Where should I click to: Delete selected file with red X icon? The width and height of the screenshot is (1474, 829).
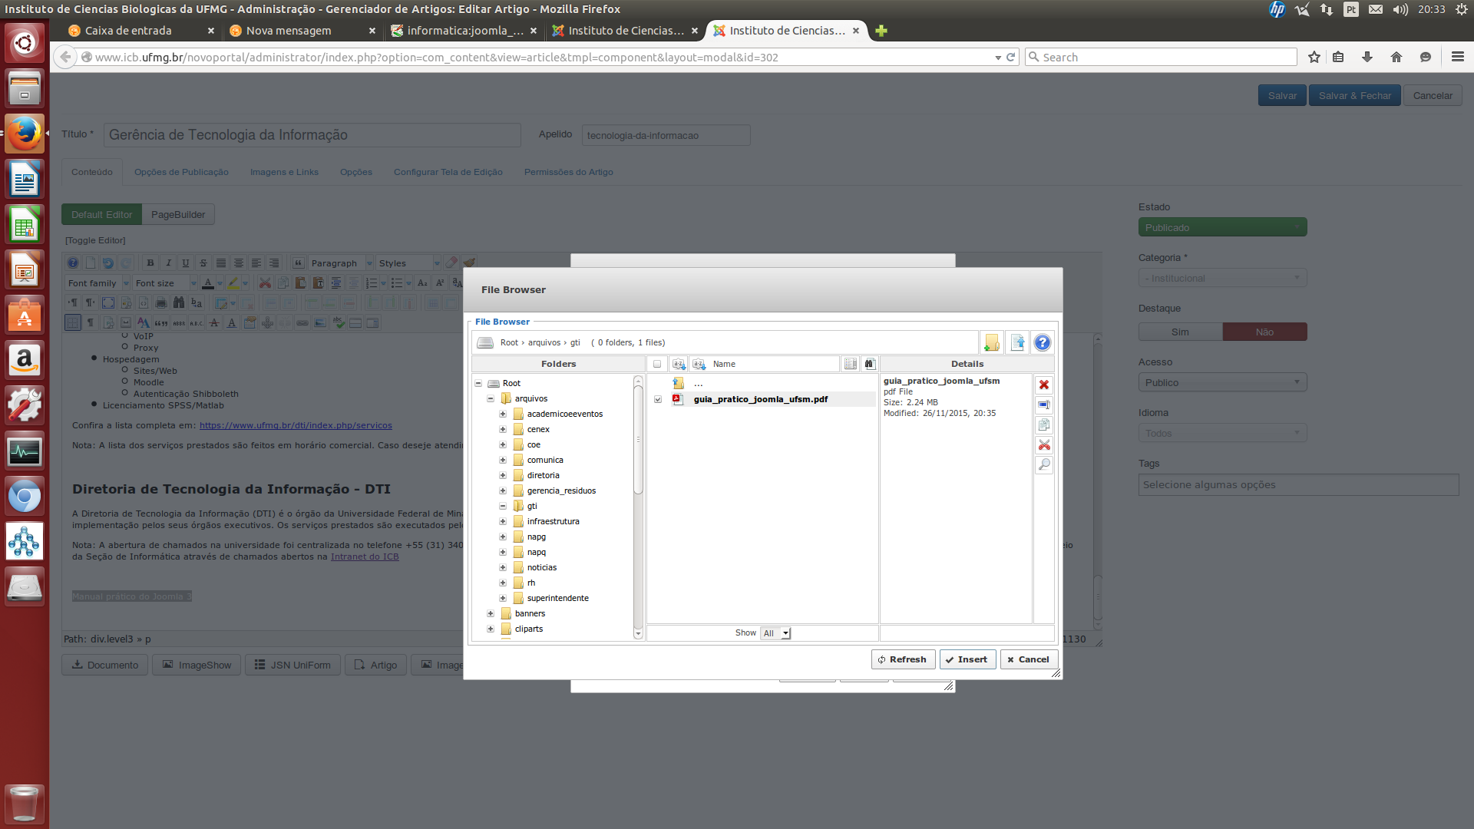click(1044, 385)
